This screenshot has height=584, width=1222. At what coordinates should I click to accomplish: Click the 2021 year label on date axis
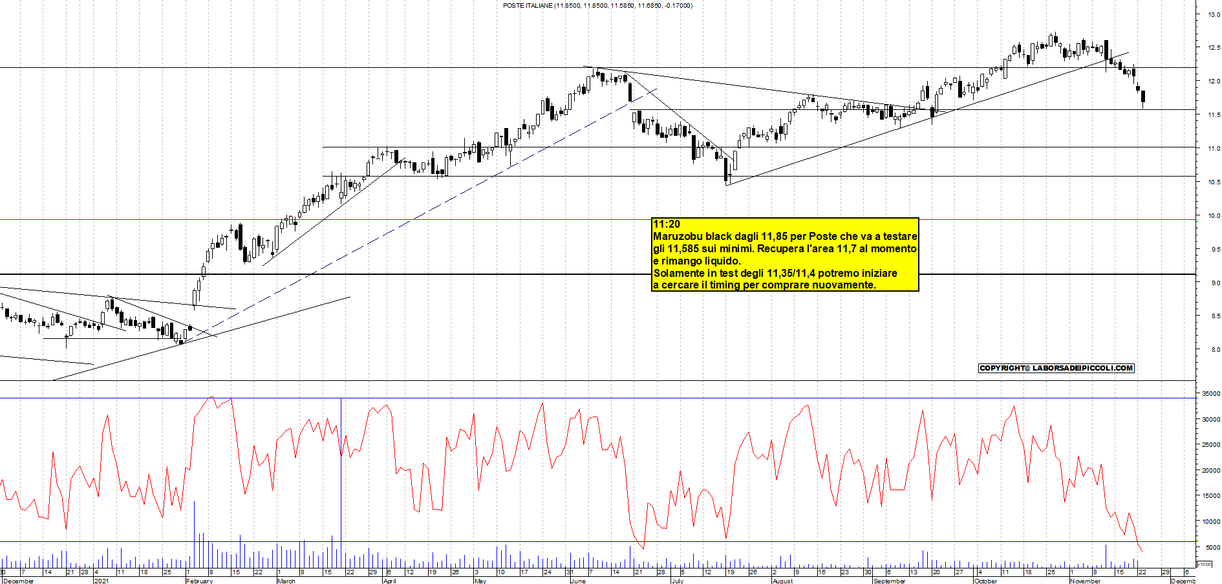[101, 581]
